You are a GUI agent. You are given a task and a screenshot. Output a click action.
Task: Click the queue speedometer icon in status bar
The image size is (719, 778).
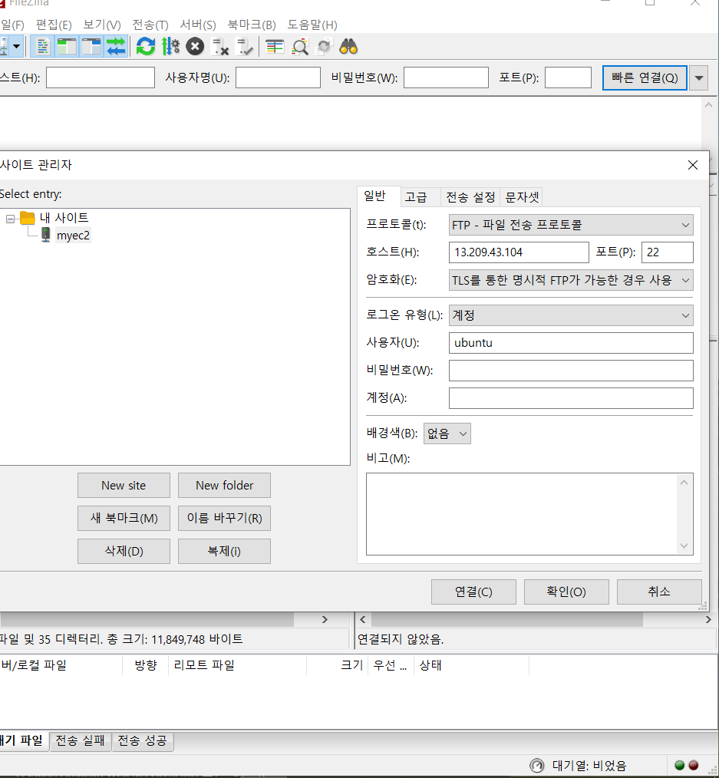(x=537, y=766)
